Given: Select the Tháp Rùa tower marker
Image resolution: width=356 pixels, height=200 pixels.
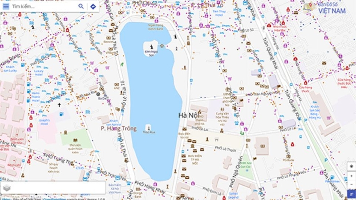Looking at the screenshot, I should tap(149, 128).
